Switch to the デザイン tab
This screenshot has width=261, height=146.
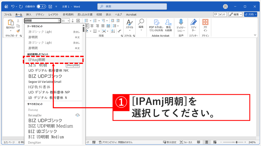[x=40, y=14]
